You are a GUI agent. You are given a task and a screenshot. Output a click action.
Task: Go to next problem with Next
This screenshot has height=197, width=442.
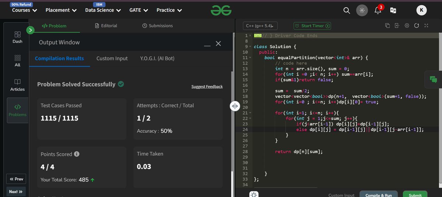click(16, 191)
